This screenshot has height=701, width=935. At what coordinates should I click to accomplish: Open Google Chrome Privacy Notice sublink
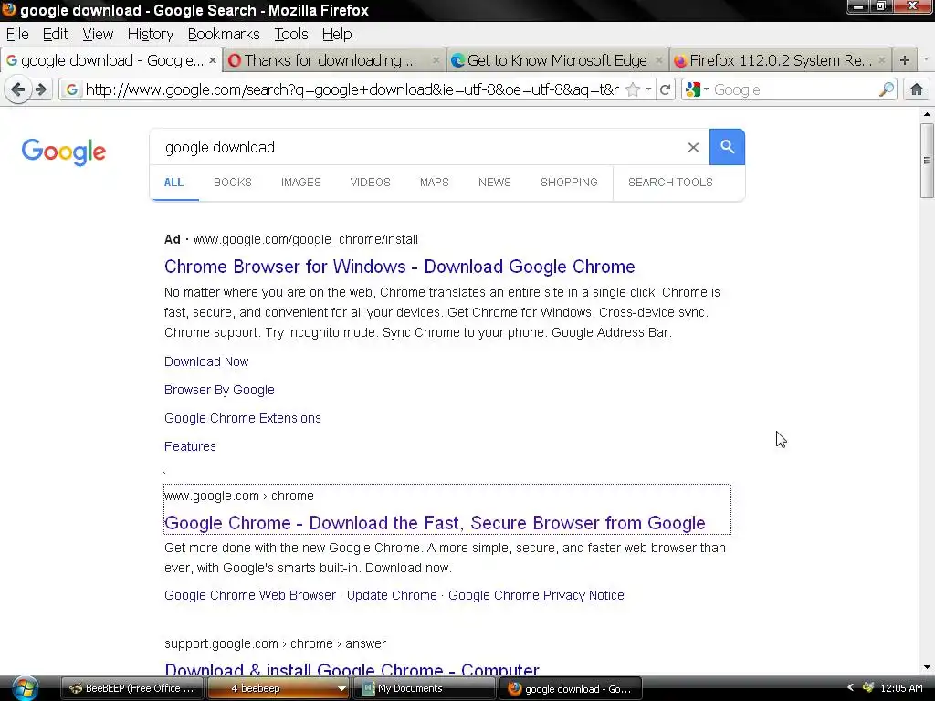(x=536, y=595)
